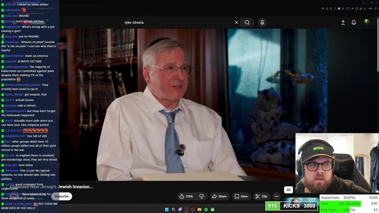Dislike the video with thumbs down
This screenshot has height=213, width=379.
coord(202,196)
